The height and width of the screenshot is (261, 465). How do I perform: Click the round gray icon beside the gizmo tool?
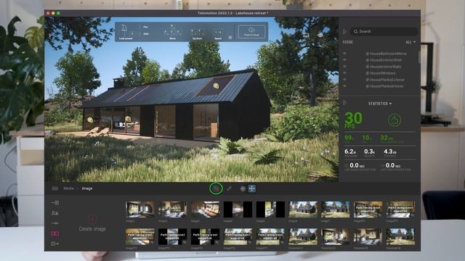click(243, 188)
